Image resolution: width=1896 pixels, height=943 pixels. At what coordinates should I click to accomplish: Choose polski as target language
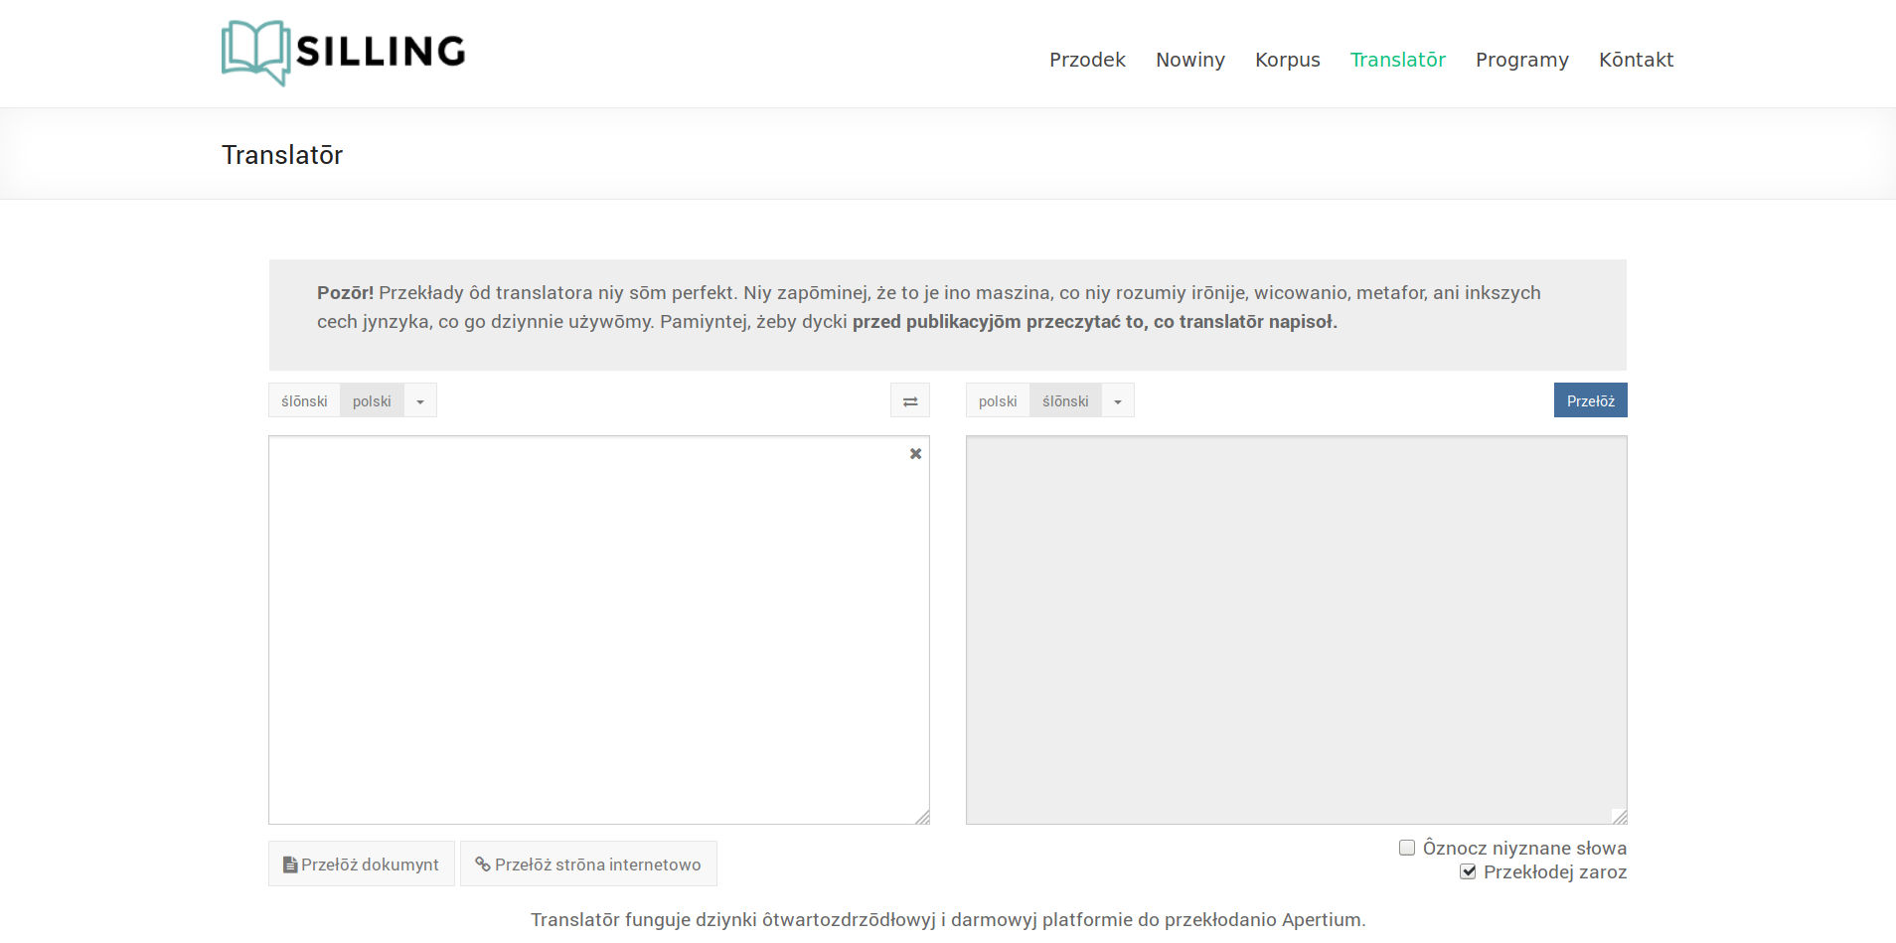point(998,401)
